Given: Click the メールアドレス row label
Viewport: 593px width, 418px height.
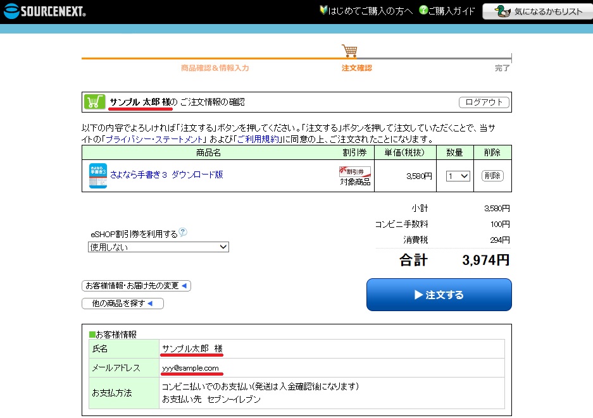Looking at the screenshot, I should [x=123, y=368].
